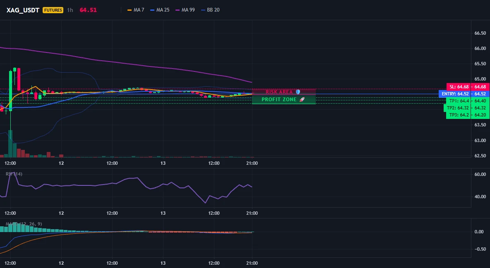Click 65.00 on the price axis
This screenshot has width=490, height=268.
[x=480, y=79]
